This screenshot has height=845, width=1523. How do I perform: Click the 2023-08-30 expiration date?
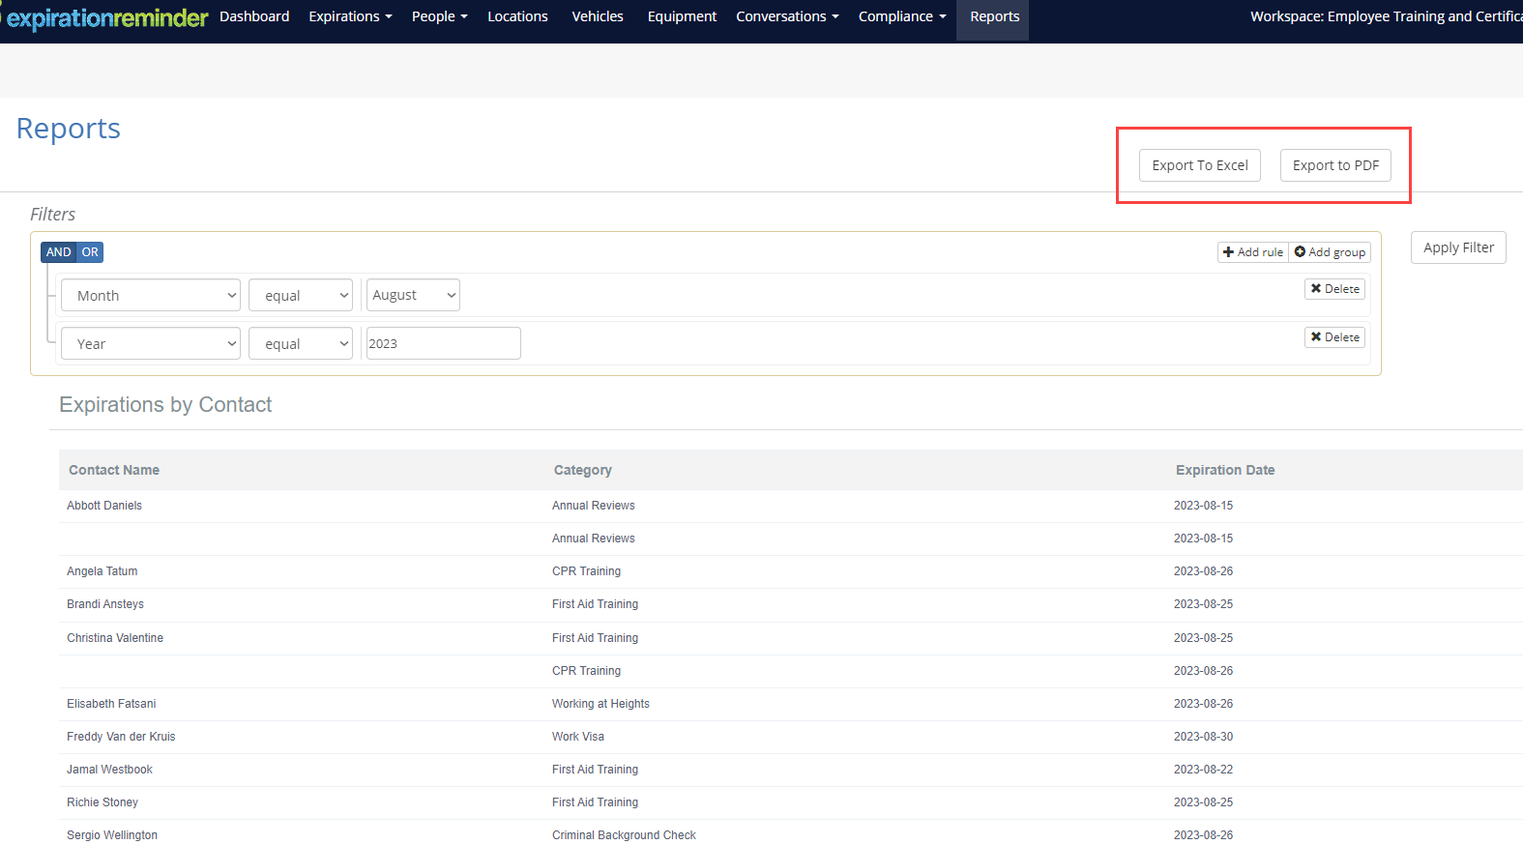tap(1203, 737)
